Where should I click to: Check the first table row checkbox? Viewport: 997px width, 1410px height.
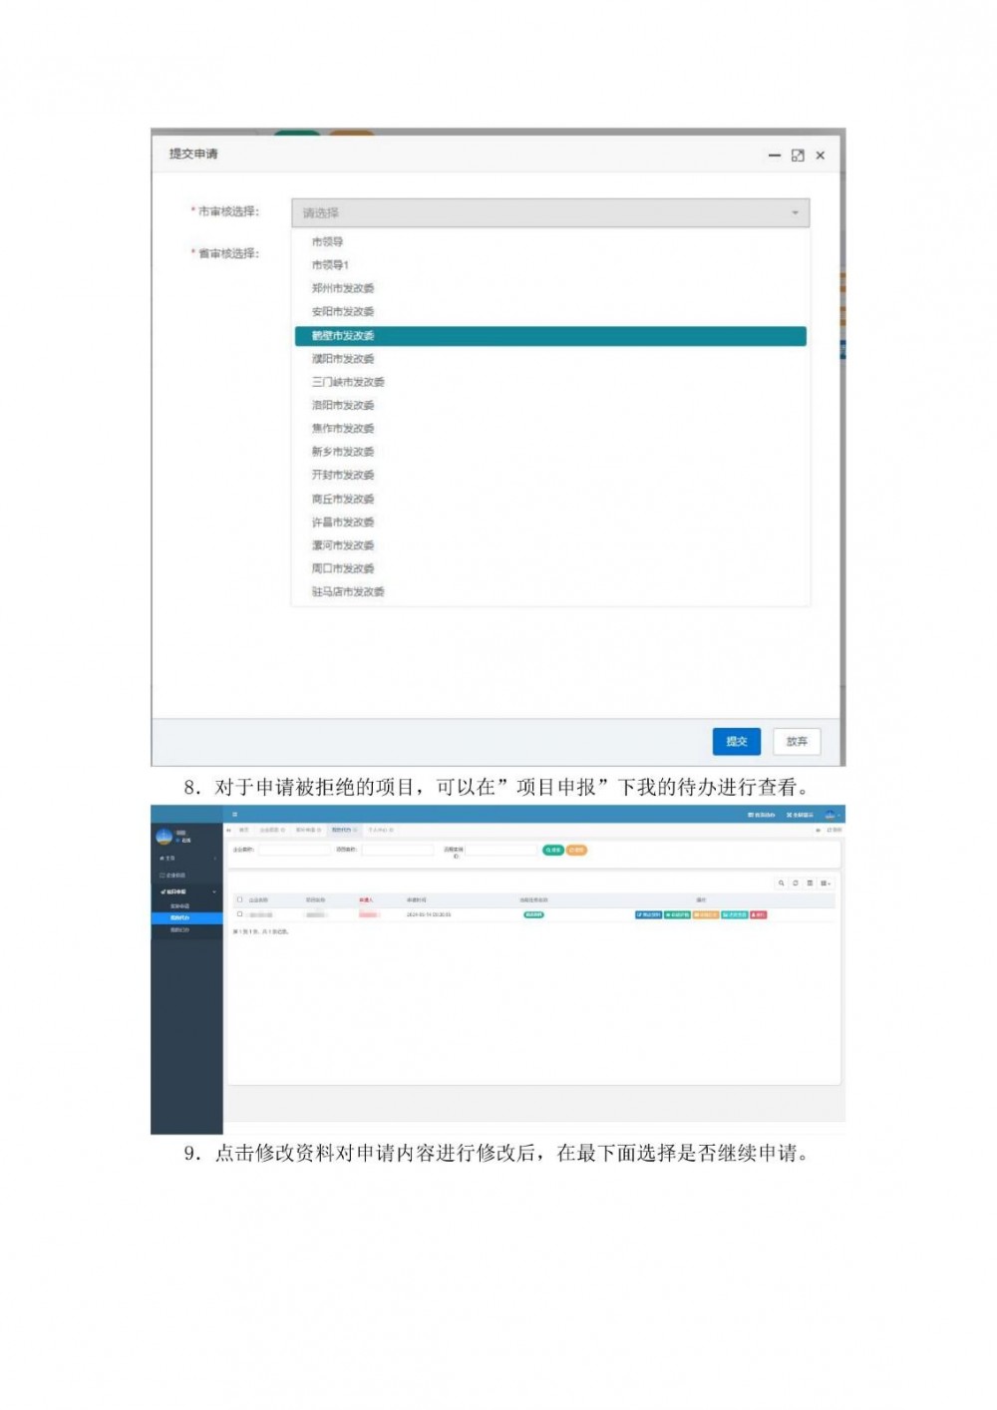click(239, 914)
